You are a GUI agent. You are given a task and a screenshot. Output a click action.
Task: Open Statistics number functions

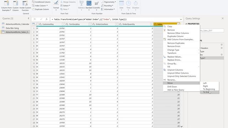82,6
